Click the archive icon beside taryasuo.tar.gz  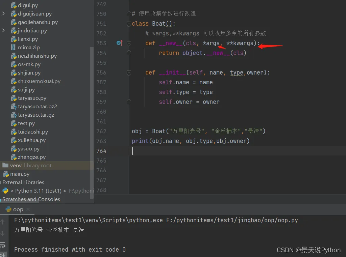click(12, 115)
